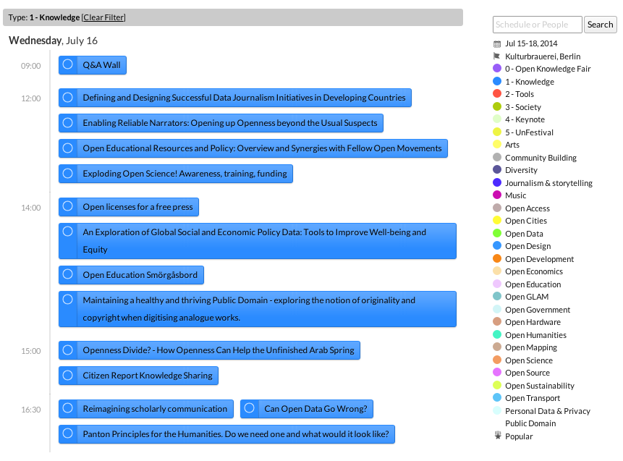623x461 pixels.
Task: Filter by 4 - Keynote type
Action: pyautogui.click(x=525, y=119)
